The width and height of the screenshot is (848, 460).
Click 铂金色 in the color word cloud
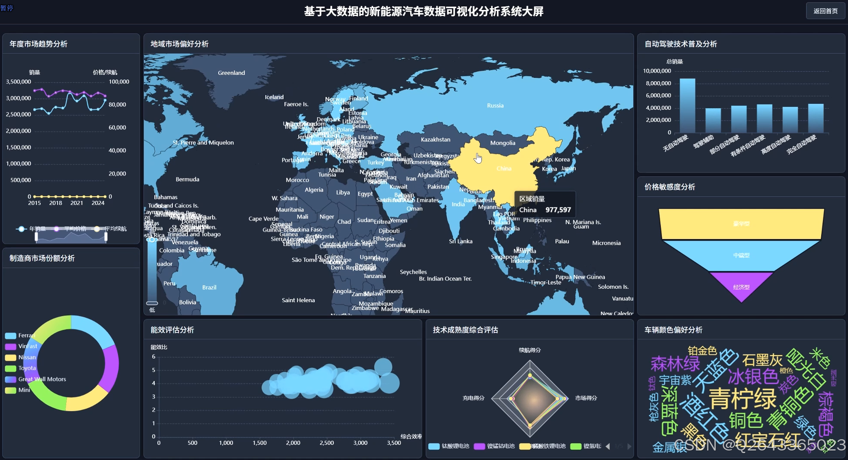coord(702,351)
